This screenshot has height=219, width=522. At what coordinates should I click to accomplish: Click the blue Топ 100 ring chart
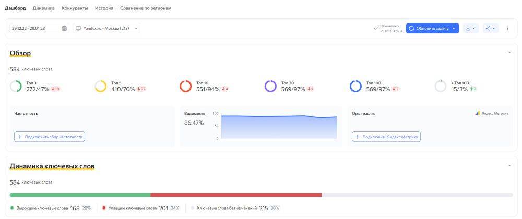point(355,86)
